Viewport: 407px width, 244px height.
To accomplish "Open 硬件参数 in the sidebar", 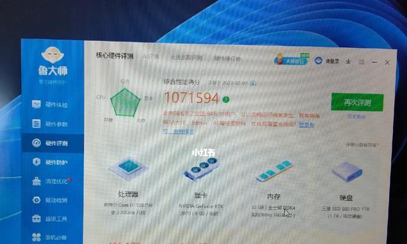I will (x=50, y=124).
